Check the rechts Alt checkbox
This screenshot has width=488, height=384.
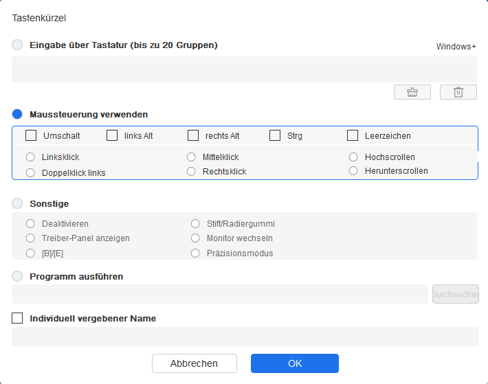tap(193, 135)
